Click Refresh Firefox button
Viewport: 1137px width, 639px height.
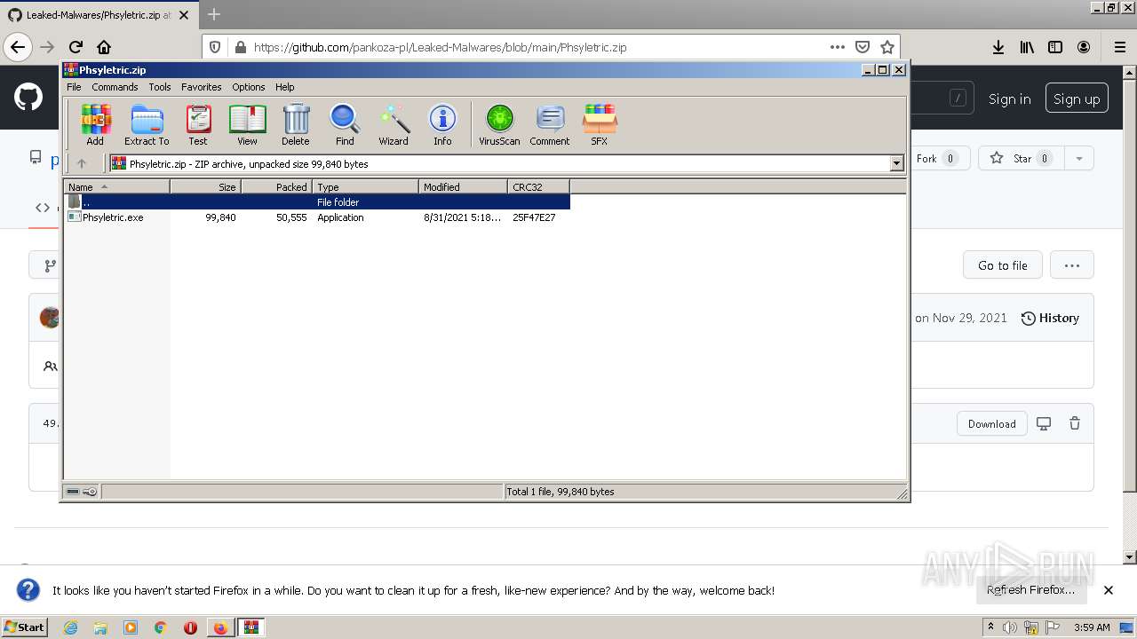pyautogui.click(x=1030, y=590)
